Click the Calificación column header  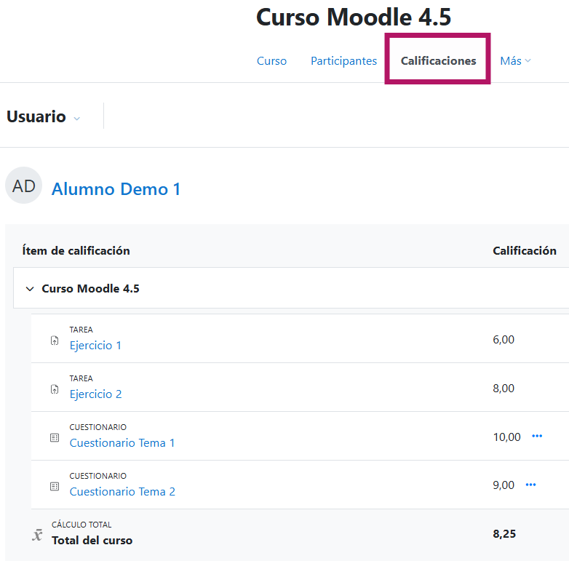(524, 250)
